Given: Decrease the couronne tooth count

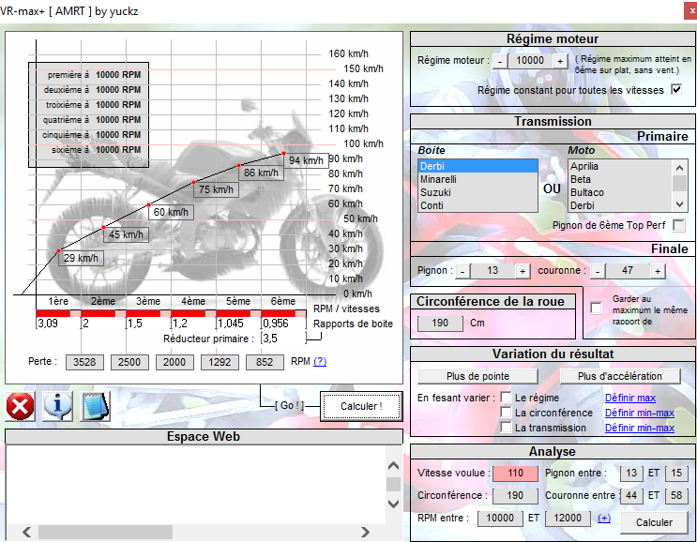Looking at the screenshot, I should click(x=598, y=271).
